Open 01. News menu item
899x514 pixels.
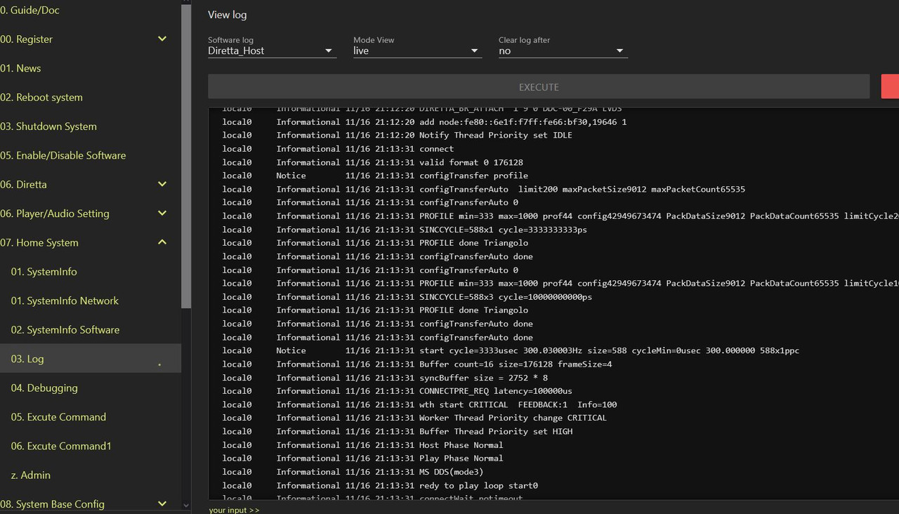click(20, 68)
